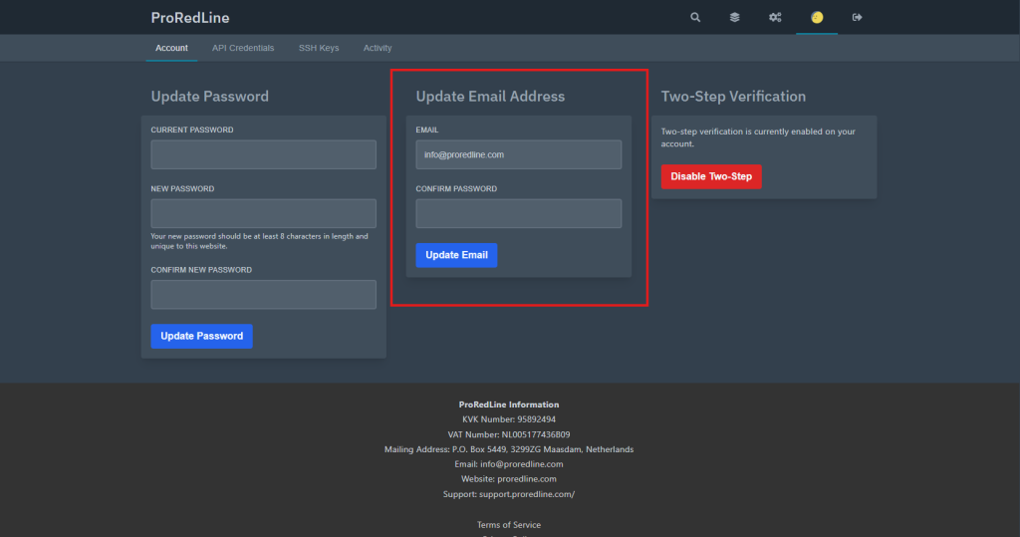Click the Disable Two-Step button
1020x537 pixels.
(711, 176)
